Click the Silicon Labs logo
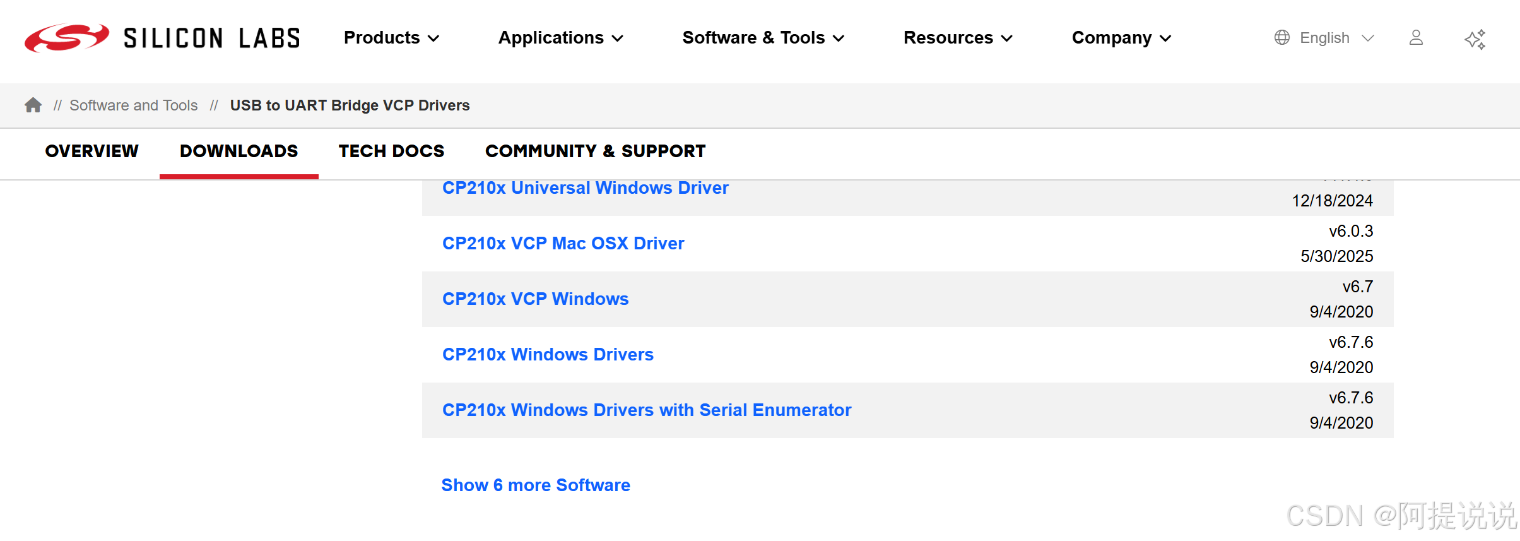Screen dimensions: 1520x541 [x=162, y=38]
